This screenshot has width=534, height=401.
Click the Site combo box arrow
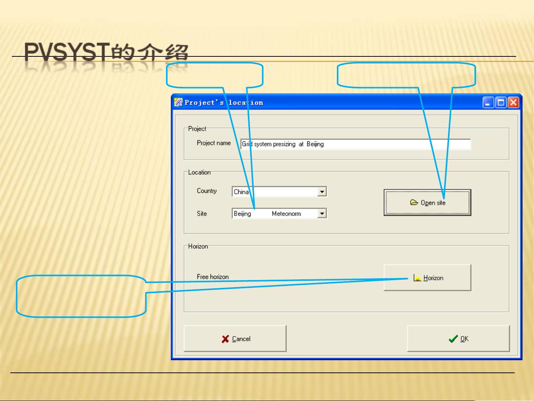pyautogui.click(x=322, y=214)
